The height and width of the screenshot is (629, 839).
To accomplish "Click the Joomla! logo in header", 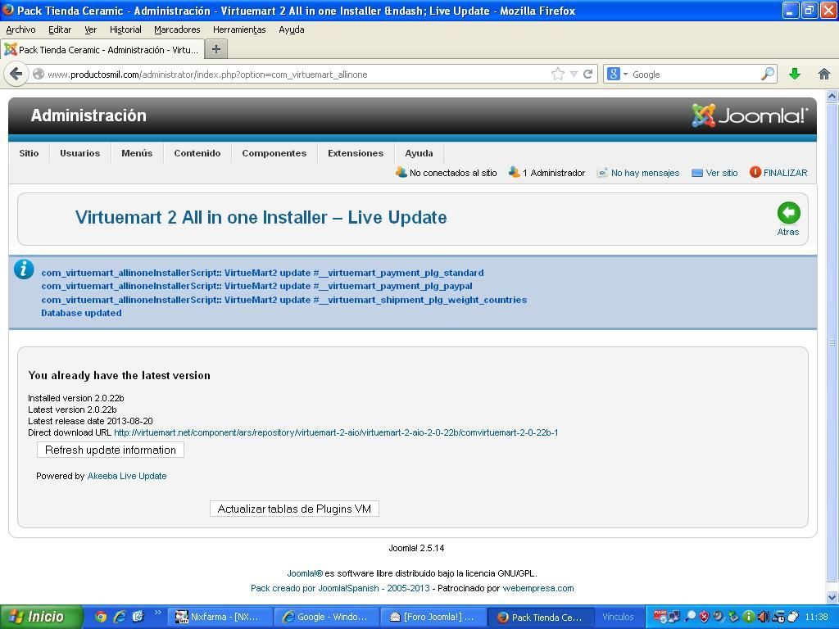I will click(749, 115).
